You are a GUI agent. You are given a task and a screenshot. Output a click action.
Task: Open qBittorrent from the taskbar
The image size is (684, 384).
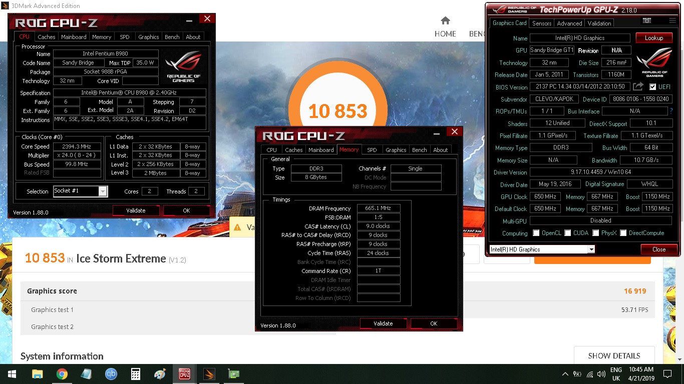tap(111, 373)
